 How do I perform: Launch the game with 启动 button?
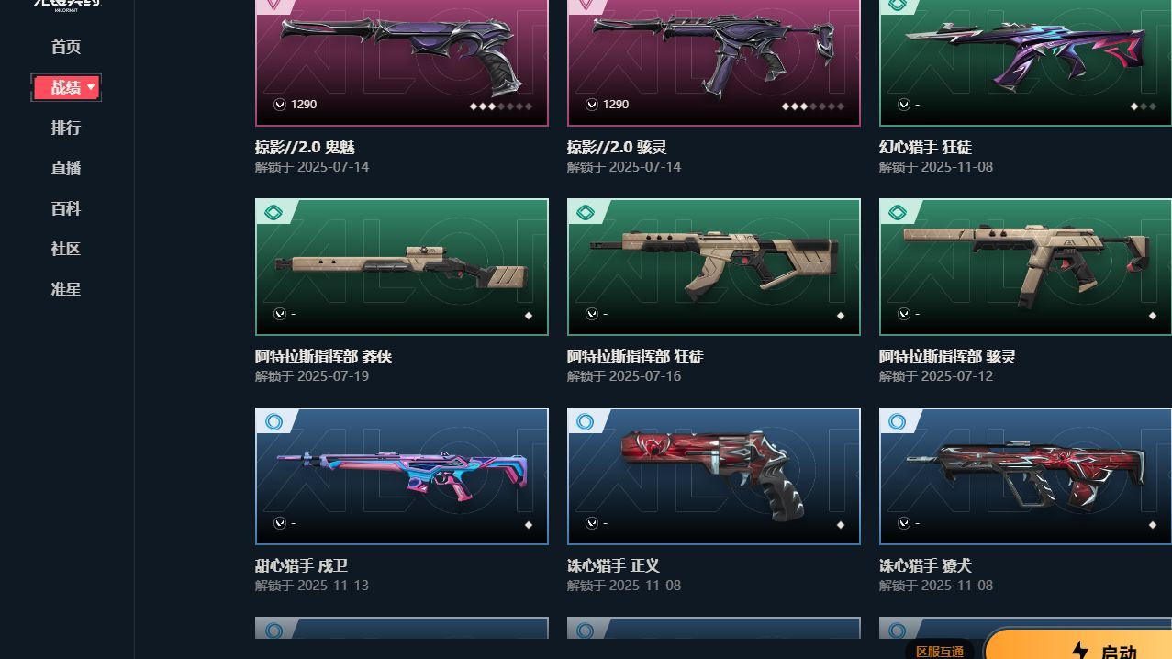(1078, 644)
